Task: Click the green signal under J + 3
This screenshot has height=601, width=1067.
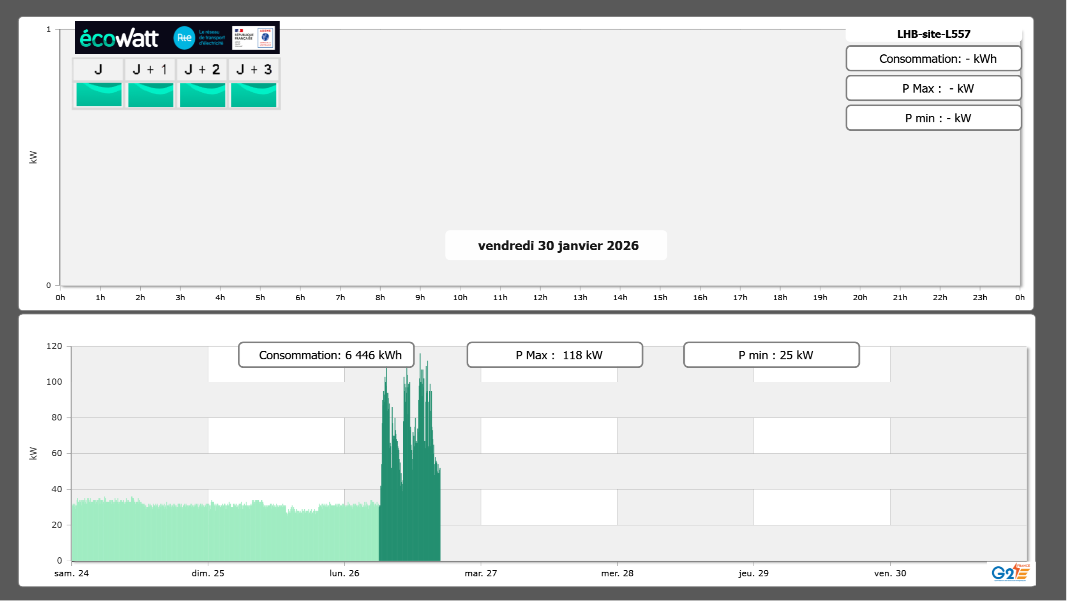Action: [x=254, y=95]
